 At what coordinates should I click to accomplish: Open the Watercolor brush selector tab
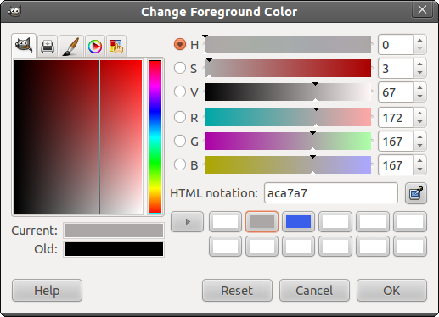click(x=71, y=46)
